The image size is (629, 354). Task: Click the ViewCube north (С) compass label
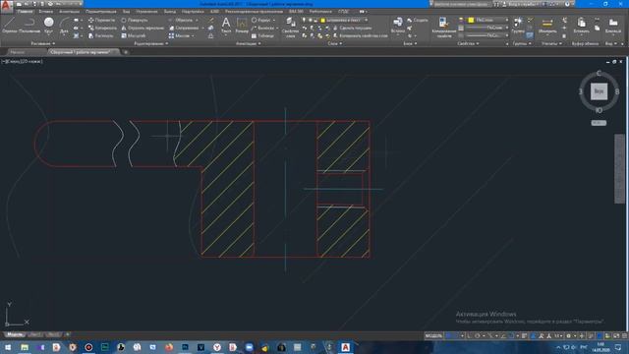click(x=599, y=73)
